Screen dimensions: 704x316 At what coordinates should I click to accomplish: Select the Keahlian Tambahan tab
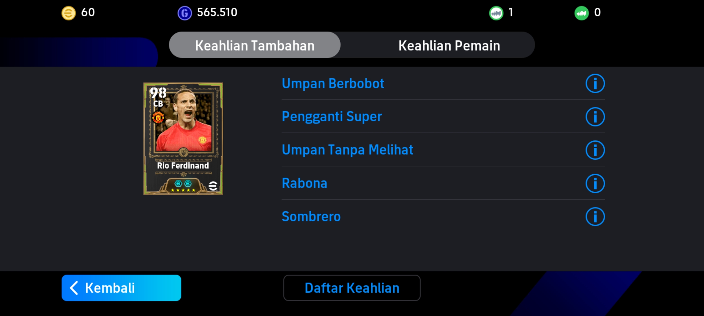(x=255, y=45)
